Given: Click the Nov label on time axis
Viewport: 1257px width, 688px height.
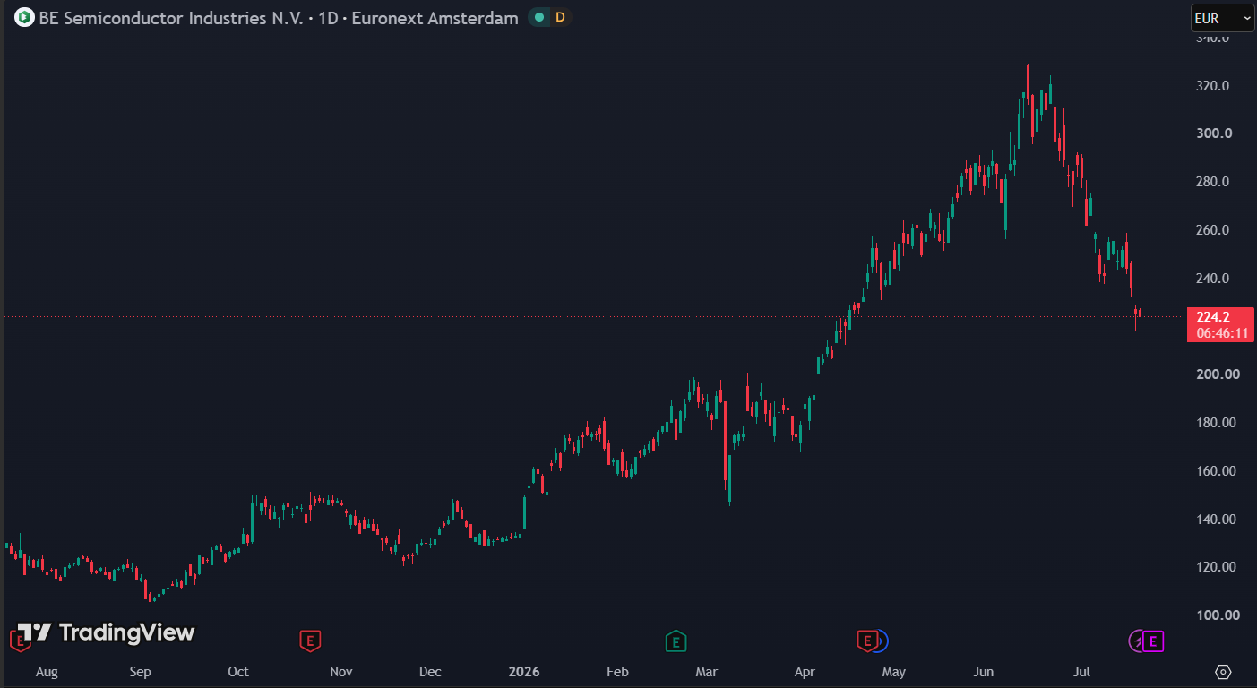Looking at the screenshot, I should click(x=340, y=672).
